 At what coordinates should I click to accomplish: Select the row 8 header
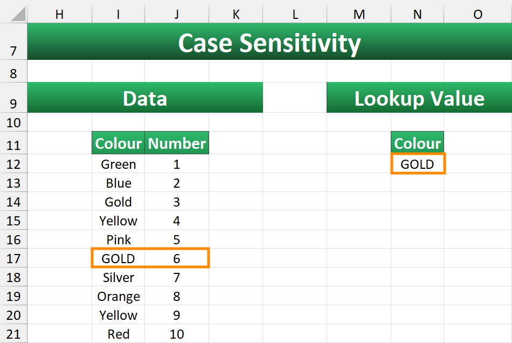(x=13, y=73)
